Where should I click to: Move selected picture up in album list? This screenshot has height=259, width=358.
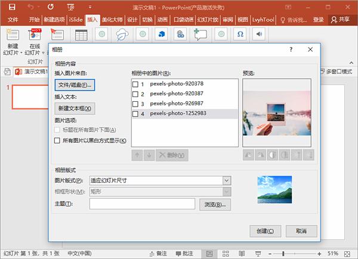[137, 155]
